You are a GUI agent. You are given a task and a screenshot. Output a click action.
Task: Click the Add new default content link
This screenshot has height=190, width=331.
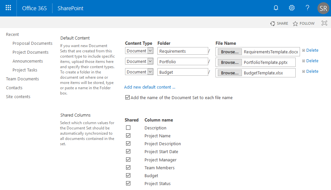pyautogui.click(x=150, y=87)
